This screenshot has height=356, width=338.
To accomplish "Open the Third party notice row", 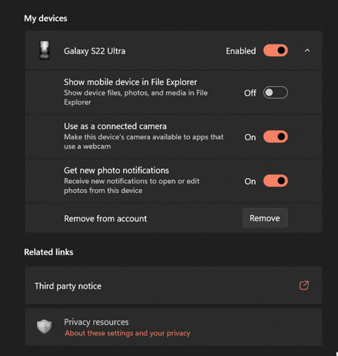I will [x=173, y=286].
